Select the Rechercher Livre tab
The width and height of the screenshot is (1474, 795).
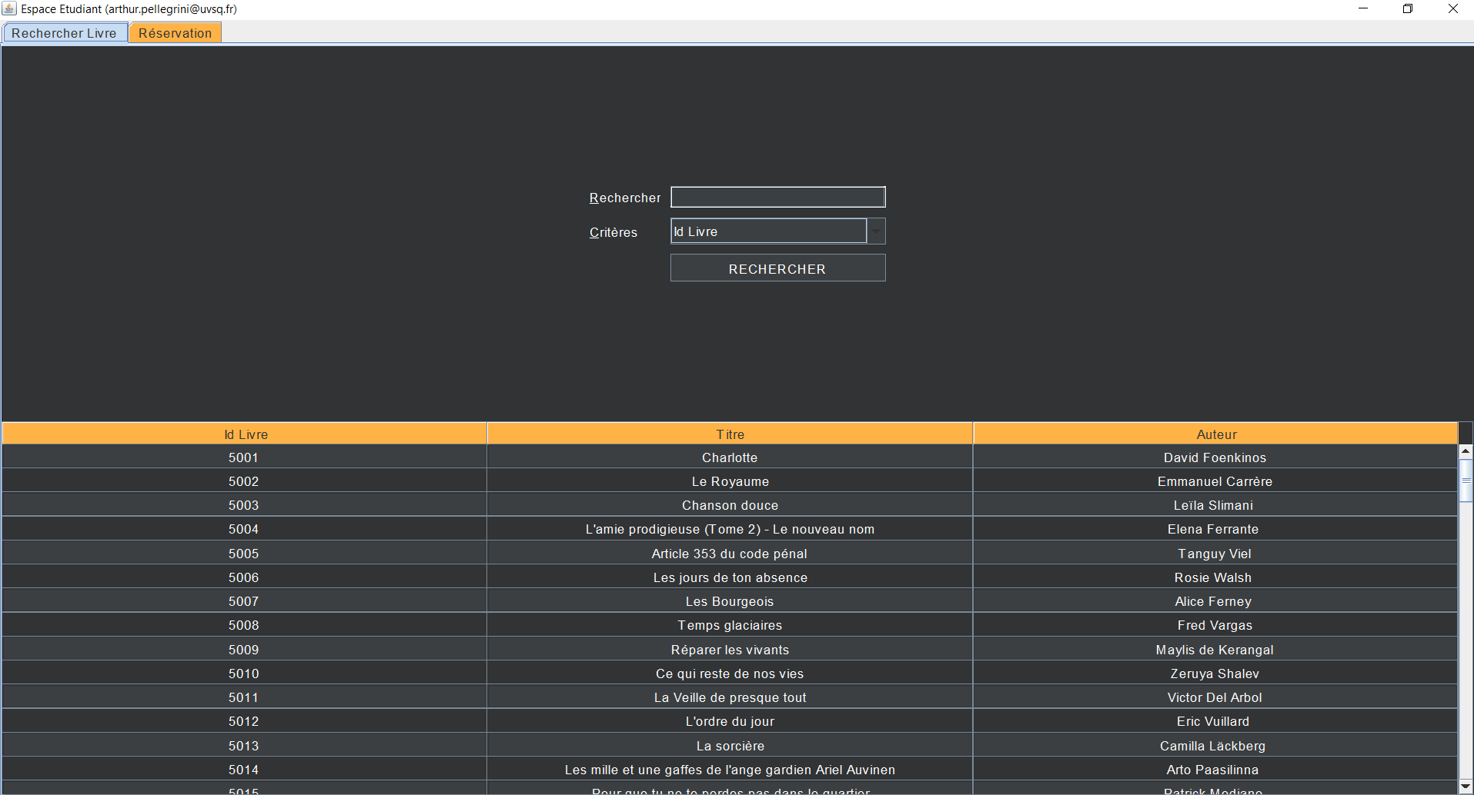[x=64, y=33]
